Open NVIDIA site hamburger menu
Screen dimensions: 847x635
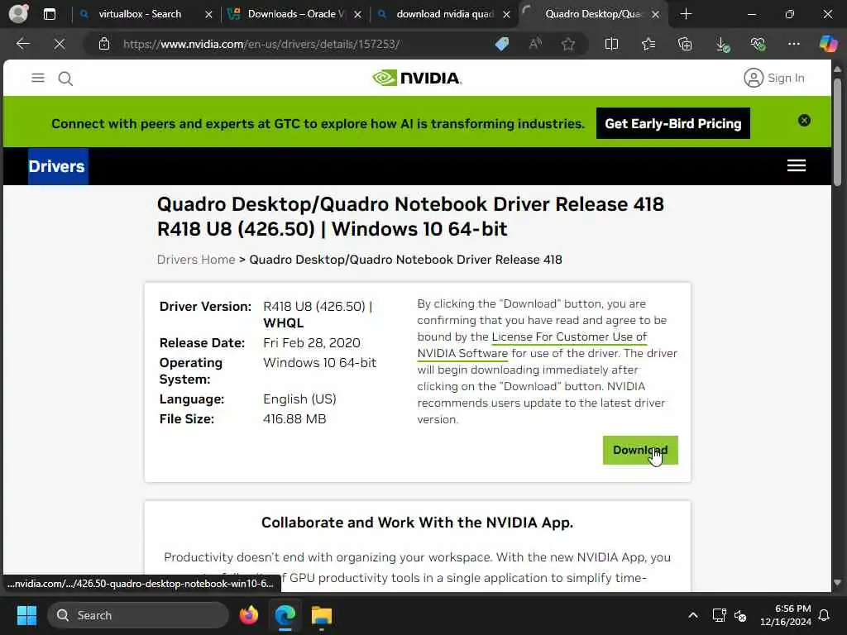coord(38,78)
